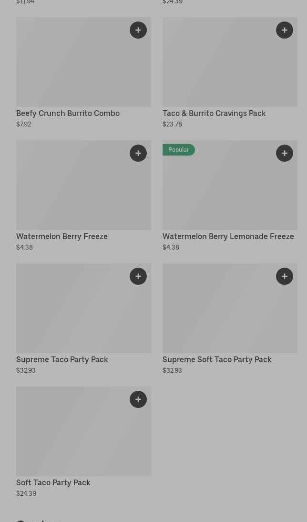Add Beefy Crunch Burrito Combo to cart

point(138,30)
